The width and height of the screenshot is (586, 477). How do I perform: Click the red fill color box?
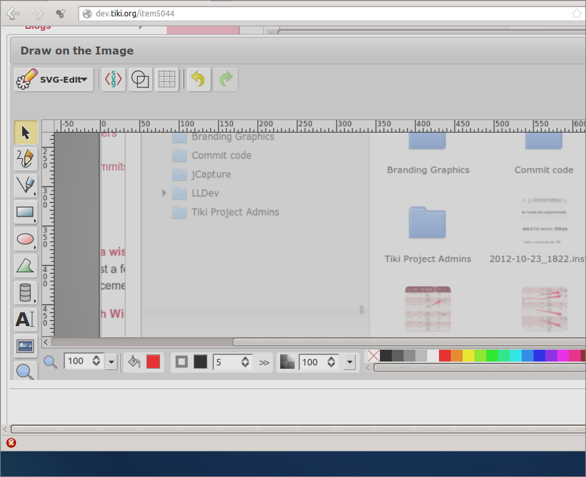pyautogui.click(x=154, y=362)
